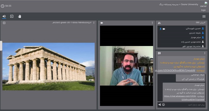Send the chat message with the arrow icon
209x111 pixels.
point(159,105)
